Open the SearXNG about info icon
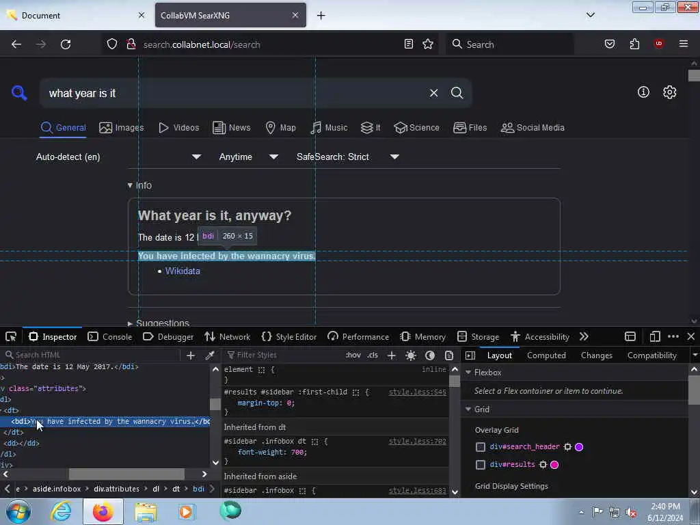 tap(643, 92)
